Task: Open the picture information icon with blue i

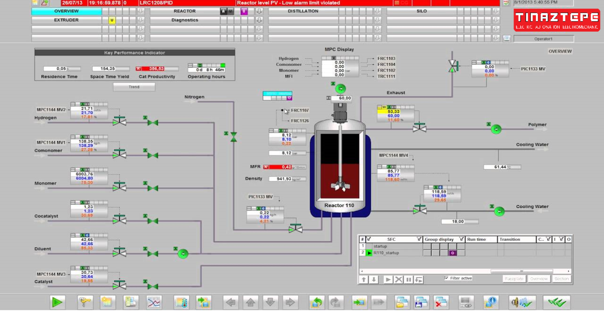Action: pyautogui.click(x=491, y=302)
